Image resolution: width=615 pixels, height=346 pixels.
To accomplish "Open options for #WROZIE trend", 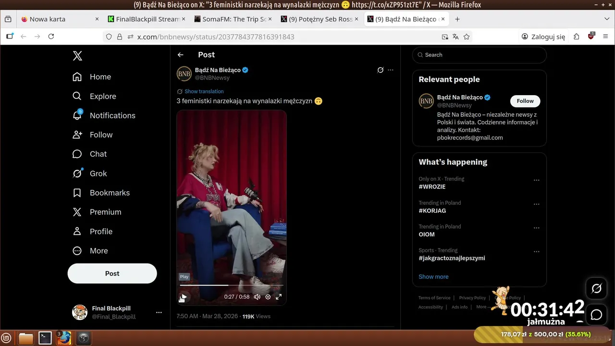I will pyautogui.click(x=537, y=180).
